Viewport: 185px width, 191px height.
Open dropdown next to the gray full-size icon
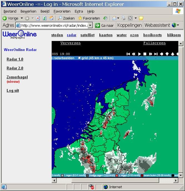136,18
